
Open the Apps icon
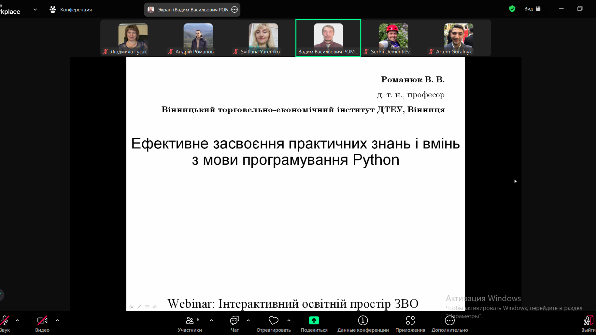point(410,321)
